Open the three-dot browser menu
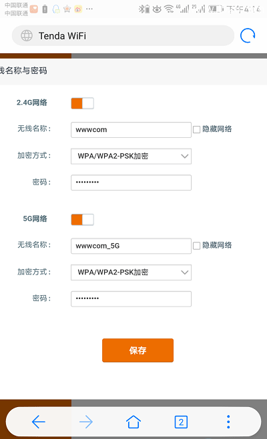The height and width of the screenshot is (439, 267). 228,422
